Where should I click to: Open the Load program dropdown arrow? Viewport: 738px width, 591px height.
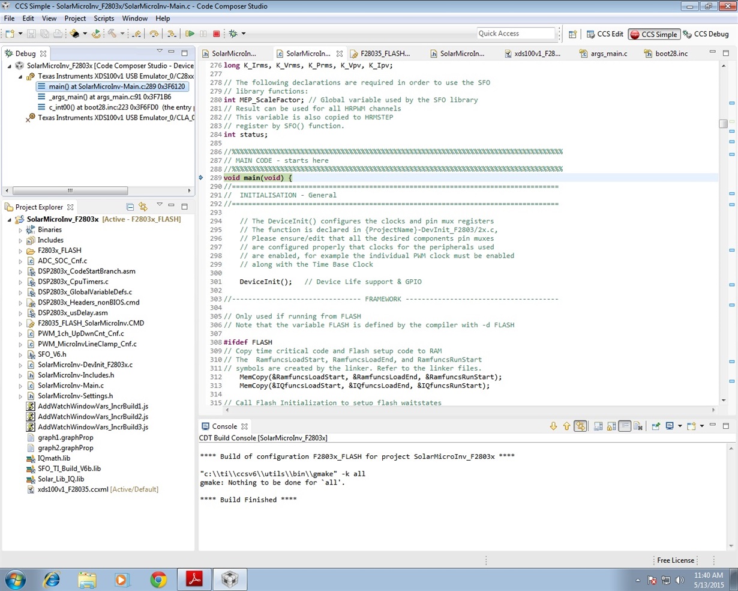coord(85,34)
